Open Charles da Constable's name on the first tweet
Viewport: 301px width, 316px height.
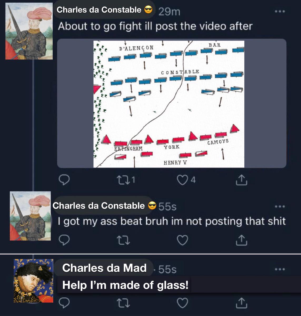click(99, 10)
